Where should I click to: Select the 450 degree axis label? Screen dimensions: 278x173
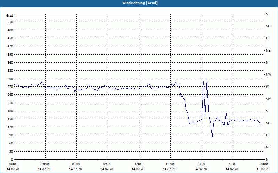pyautogui.click(x=10, y=38)
